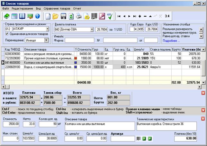Open the Редактирование menu
The height and width of the screenshot is (146, 207).
[x=22, y=9]
